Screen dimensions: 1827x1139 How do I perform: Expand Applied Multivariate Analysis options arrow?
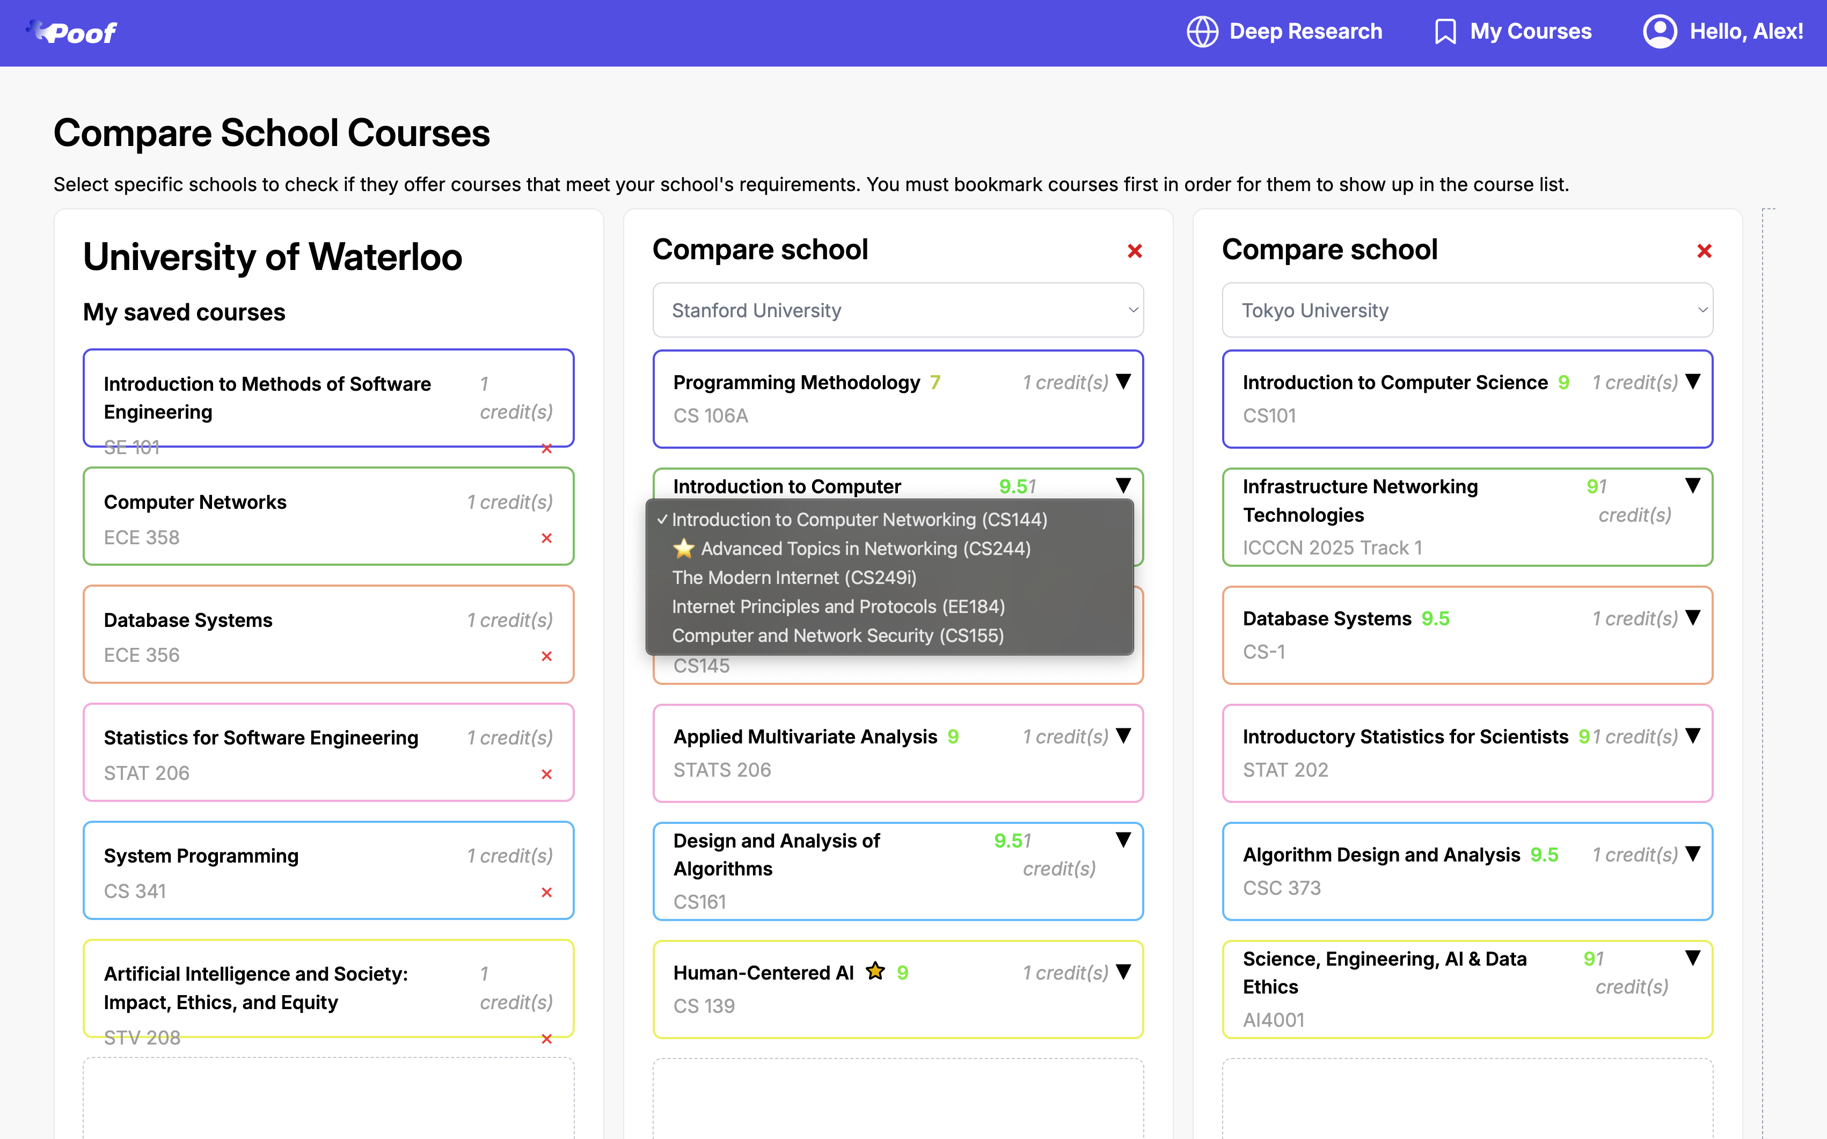point(1123,736)
